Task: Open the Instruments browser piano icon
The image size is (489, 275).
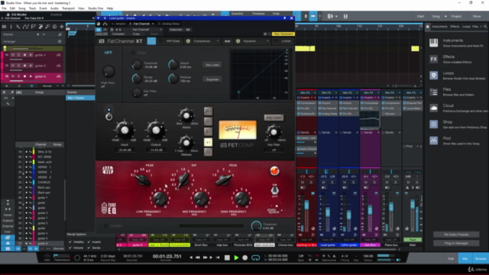Action: (433, 43)
